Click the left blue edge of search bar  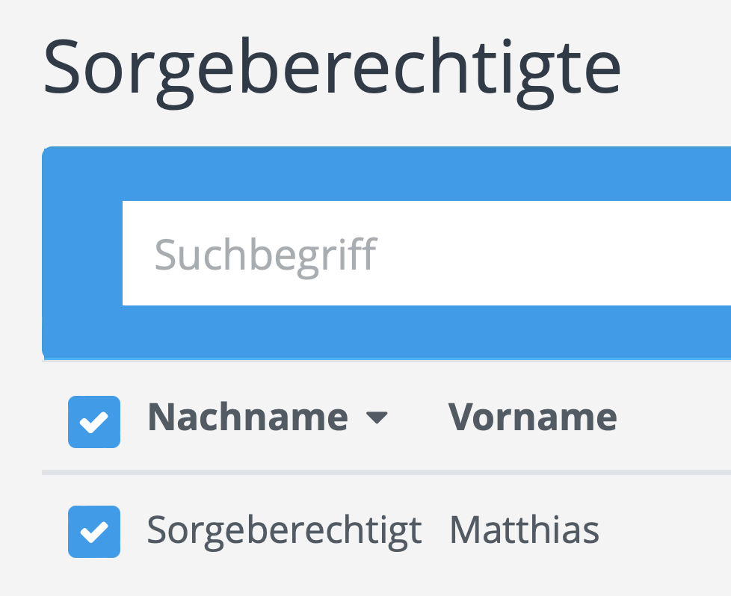click(82, 254)
